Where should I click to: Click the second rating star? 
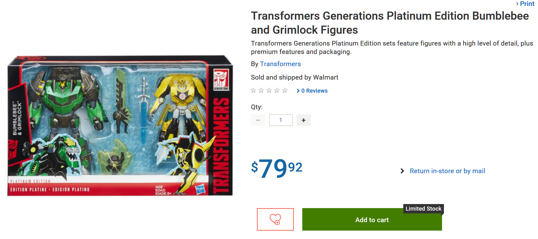[261, 90]
